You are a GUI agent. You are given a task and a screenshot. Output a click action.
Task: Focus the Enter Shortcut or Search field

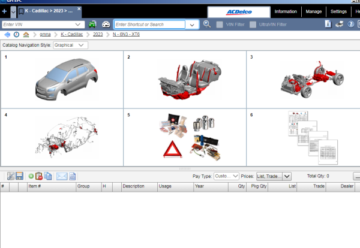point(149,25)
